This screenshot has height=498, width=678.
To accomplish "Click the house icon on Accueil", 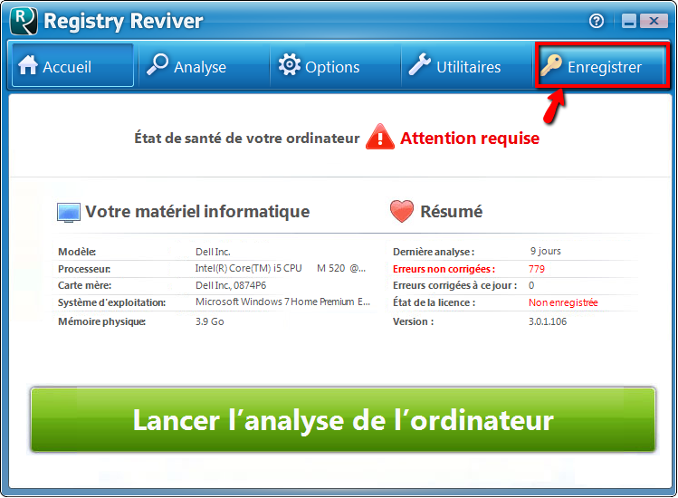I will click(x=28, y=65).
